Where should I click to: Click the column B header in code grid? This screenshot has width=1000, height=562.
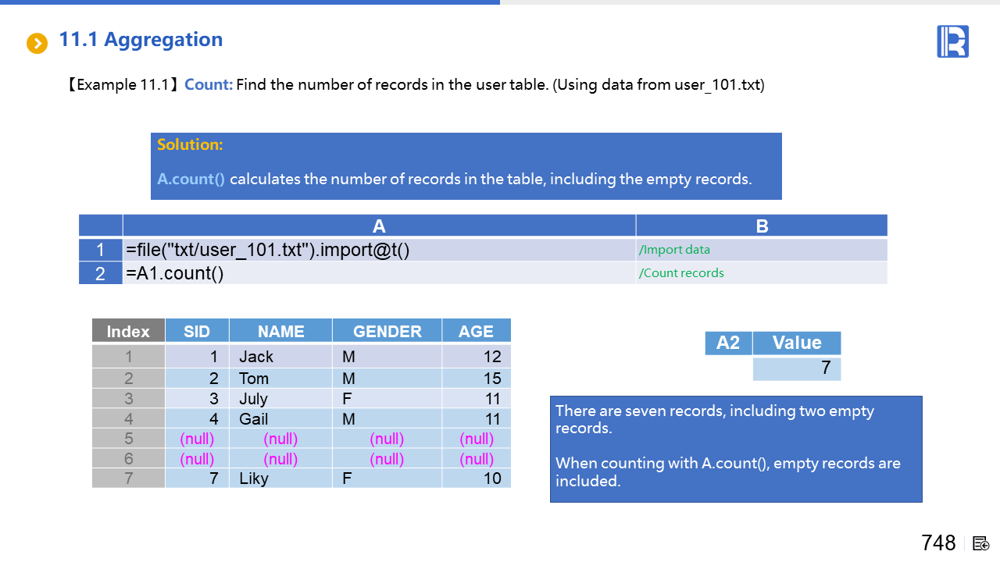(762, 226)
